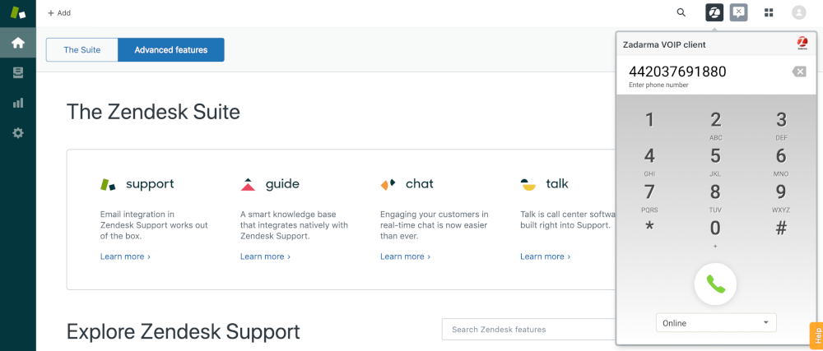Click the search magnifier icon
Image resolution: width=823 pixels, height=351 pixels.
[681, 12]
